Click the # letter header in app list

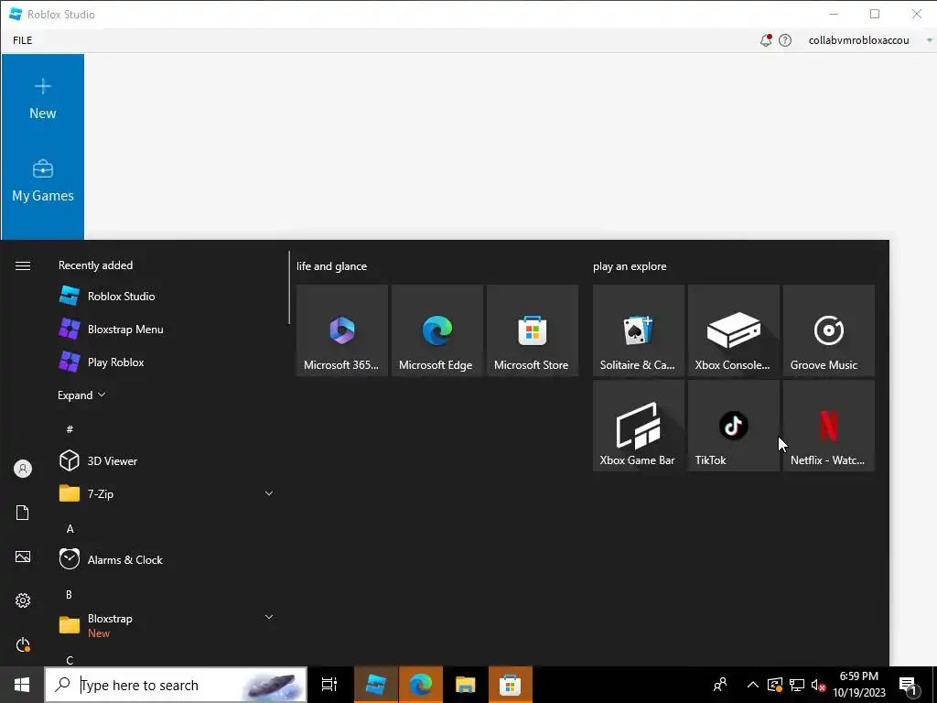pos(70,429)
